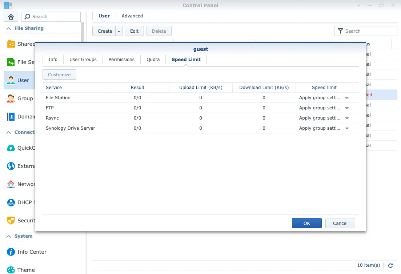This screenshot has width=401, height=274.
Task: Click the Edit button
Action: (134, 31)
